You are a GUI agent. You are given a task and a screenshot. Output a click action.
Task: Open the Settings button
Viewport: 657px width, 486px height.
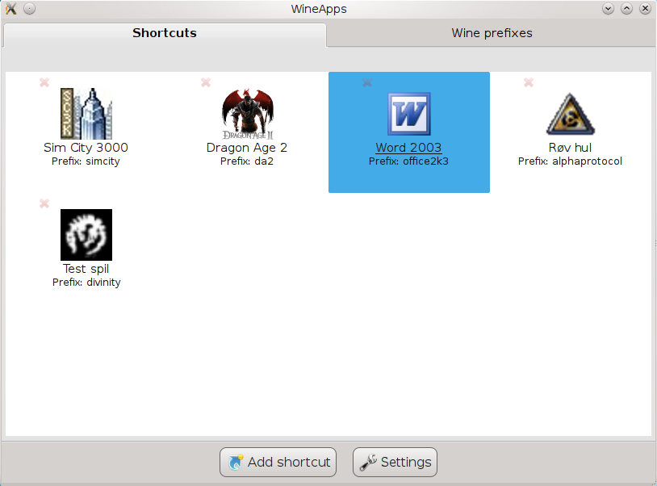coord(395,463)
